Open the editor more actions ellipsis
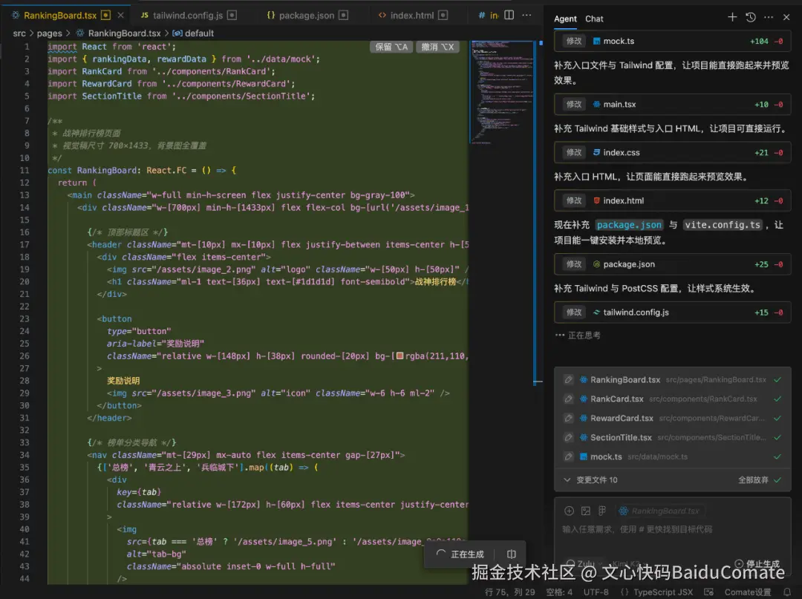 526,15
